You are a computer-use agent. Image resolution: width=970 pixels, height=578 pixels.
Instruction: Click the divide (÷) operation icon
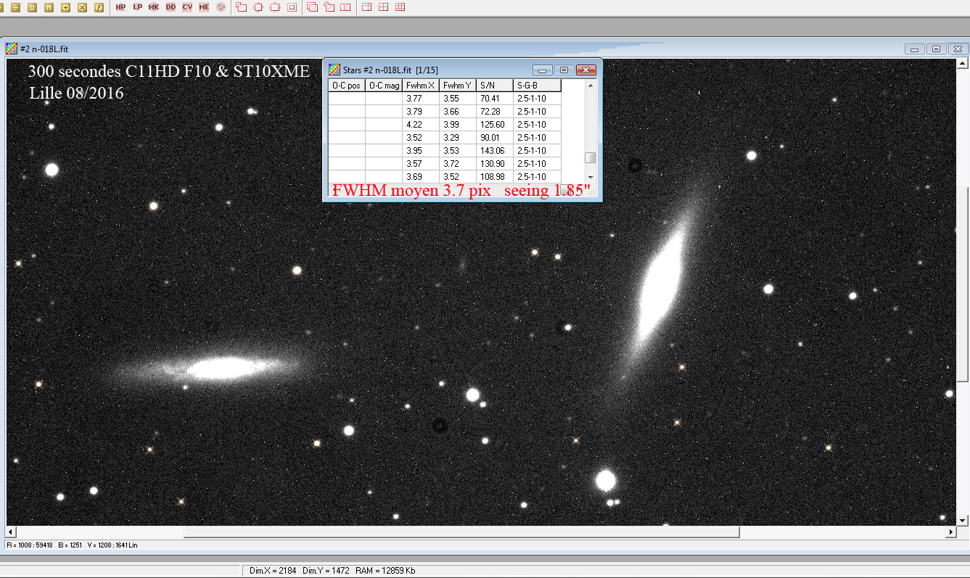click(15, 7)
